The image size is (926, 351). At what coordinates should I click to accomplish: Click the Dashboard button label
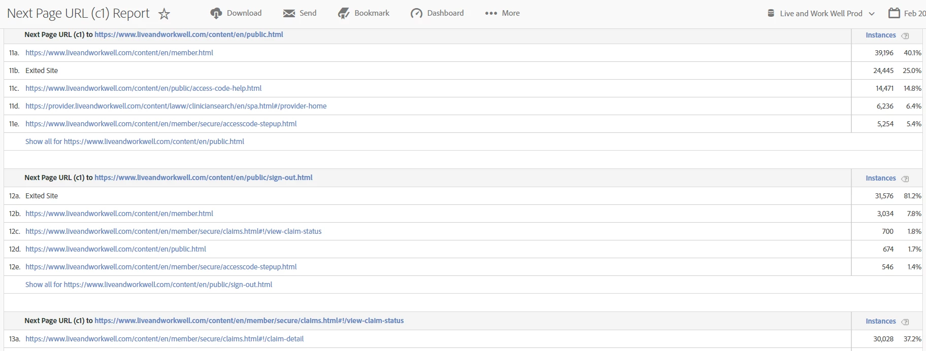(445, 13)
